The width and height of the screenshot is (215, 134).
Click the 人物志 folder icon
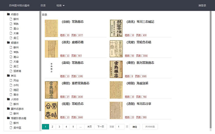tap(8, 99)
